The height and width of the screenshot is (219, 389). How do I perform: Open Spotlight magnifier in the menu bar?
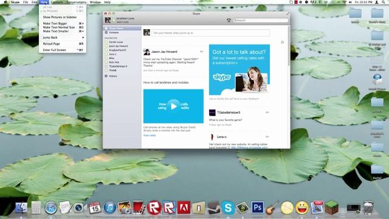[384, 2]
